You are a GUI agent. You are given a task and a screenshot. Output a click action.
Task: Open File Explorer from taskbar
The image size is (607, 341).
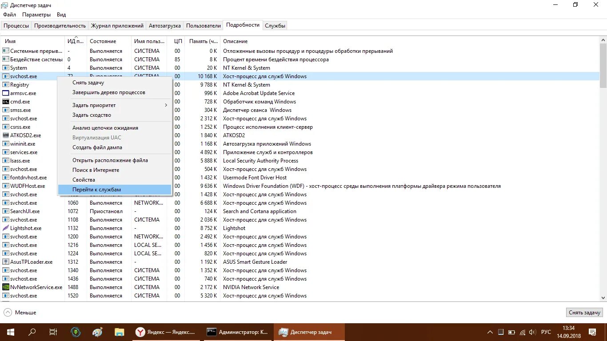(x=119, y=332)
